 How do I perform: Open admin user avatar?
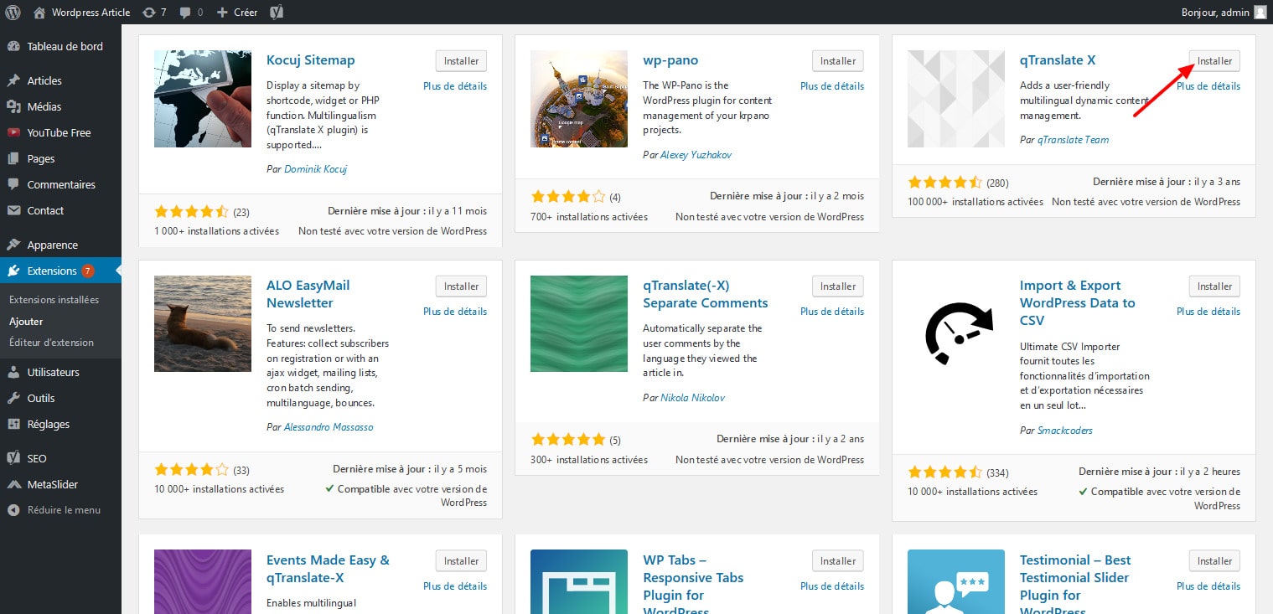tap(1260, 13)
